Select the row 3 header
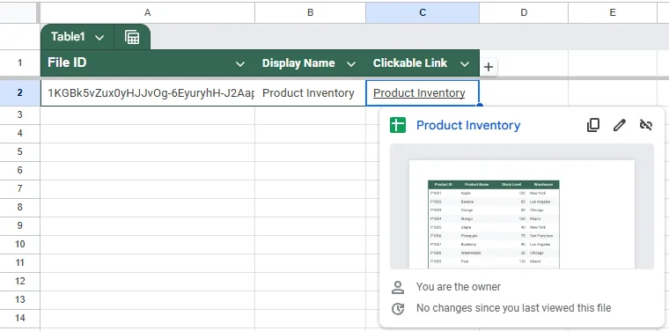 (x=19, y=115)
